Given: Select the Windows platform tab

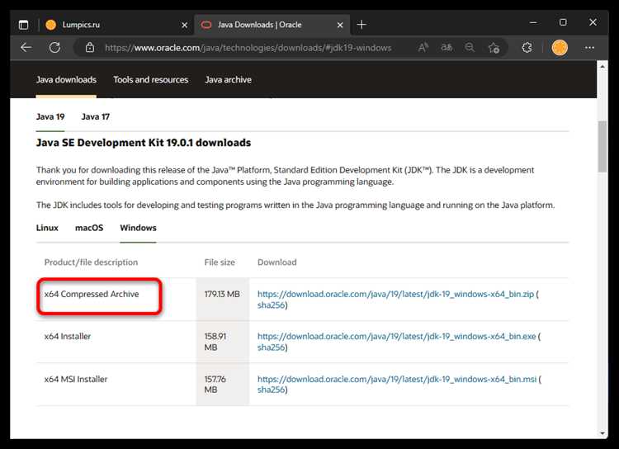Looking at the screenshot, I should tap(138, 228).
